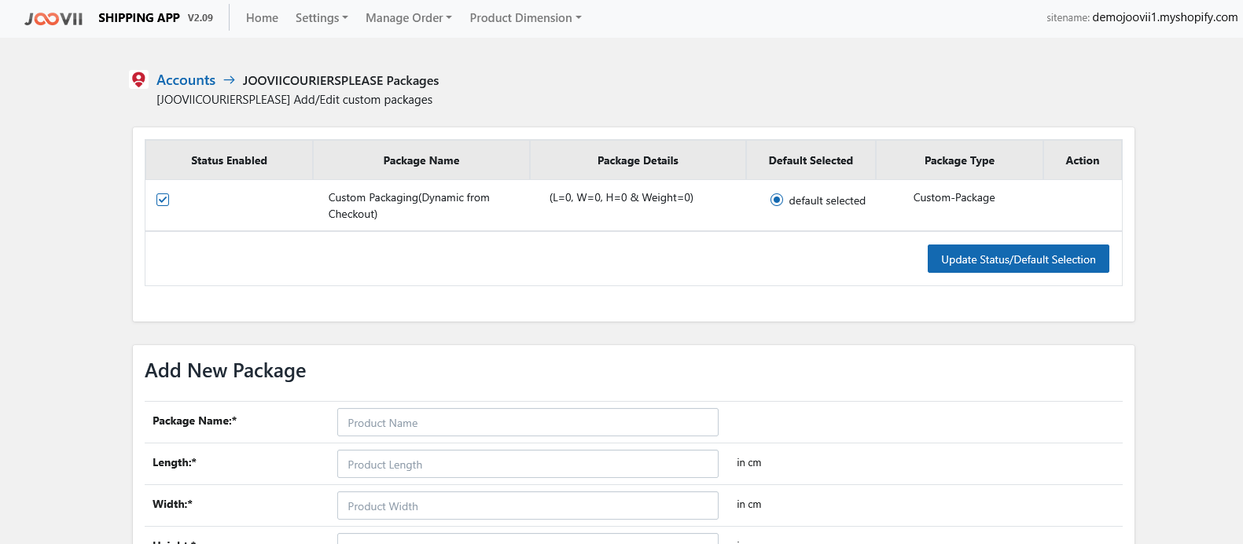Expand the Product Dimension dropdown

[x=525, y=18]
